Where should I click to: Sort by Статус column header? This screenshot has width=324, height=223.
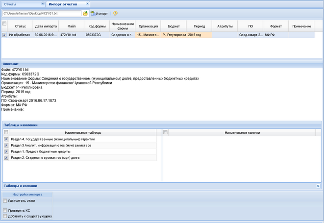tap(20, 26)
